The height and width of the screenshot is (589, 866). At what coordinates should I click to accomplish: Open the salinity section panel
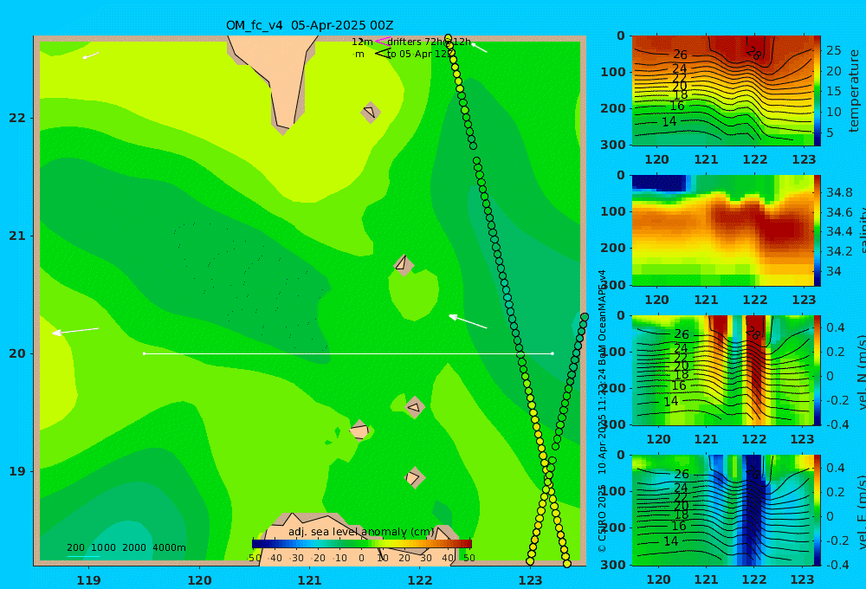click(723, 230)
